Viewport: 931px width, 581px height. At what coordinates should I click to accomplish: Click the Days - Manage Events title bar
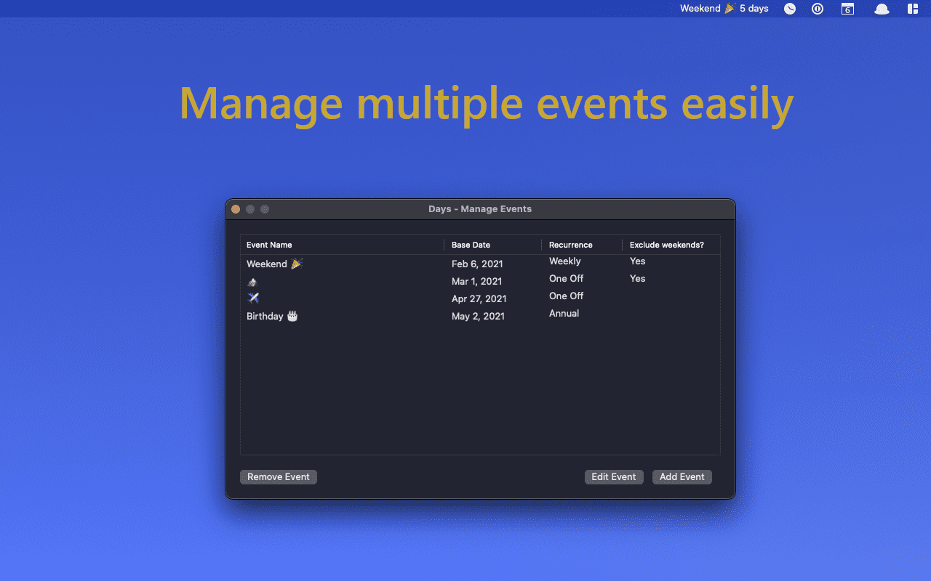coord(480,208)
